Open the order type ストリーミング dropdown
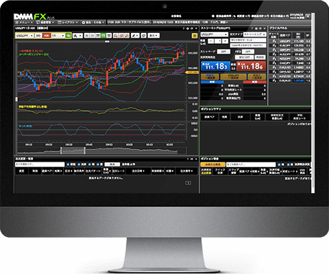The height and width of the screenshot is (274, 329). pyautogui.click(x=255, y=34)
